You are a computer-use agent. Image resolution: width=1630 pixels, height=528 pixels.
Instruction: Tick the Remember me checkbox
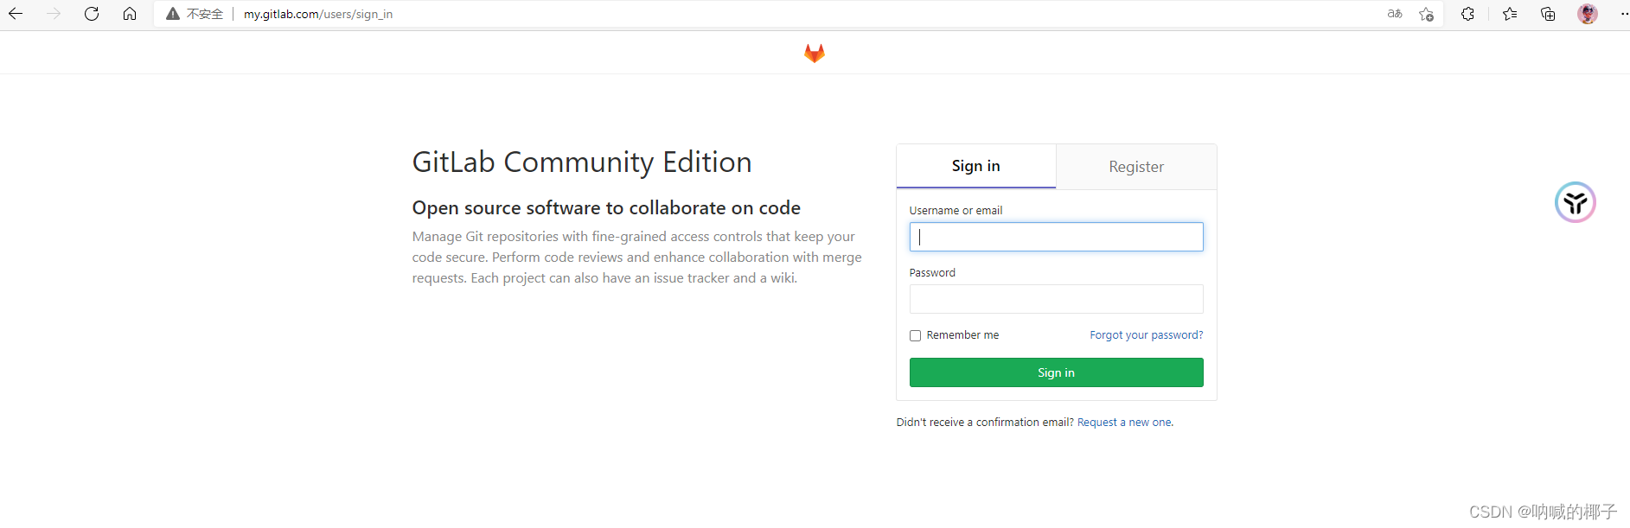click(x=915, y=335)
